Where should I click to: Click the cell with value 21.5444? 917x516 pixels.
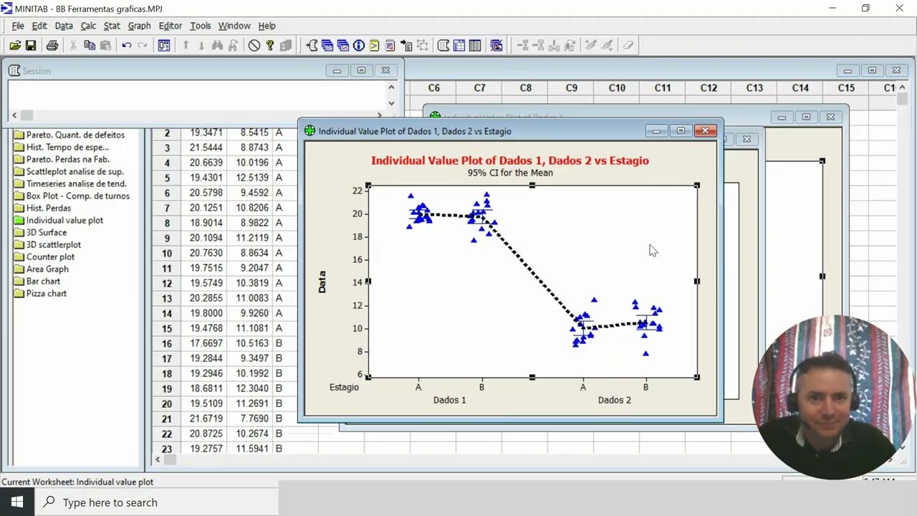pyautogui.click(x=206, y=148)
